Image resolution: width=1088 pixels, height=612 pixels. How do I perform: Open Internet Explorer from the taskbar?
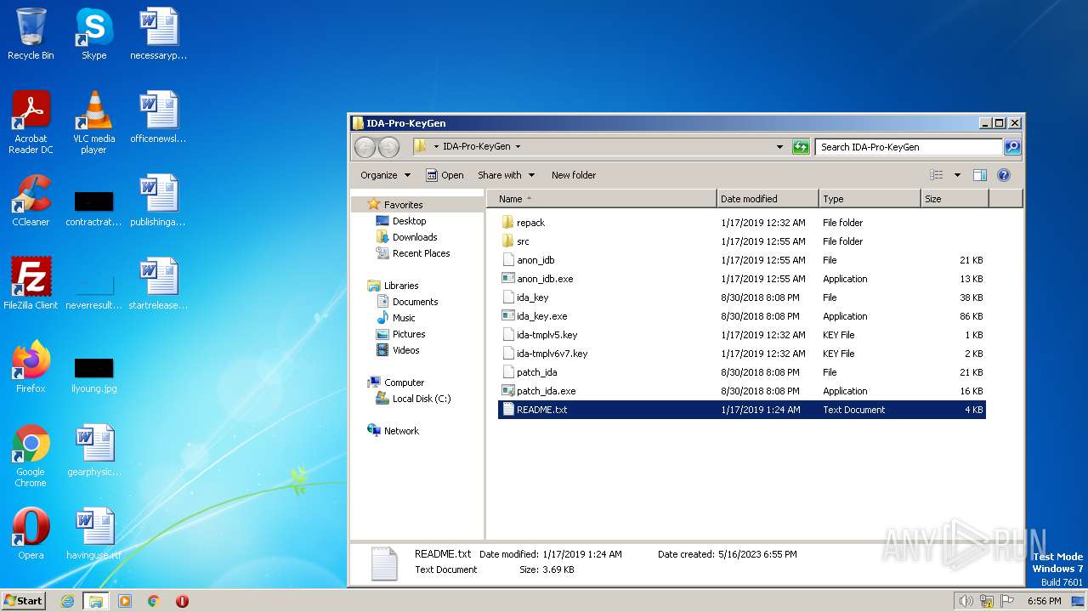click(x=68, y=601)
